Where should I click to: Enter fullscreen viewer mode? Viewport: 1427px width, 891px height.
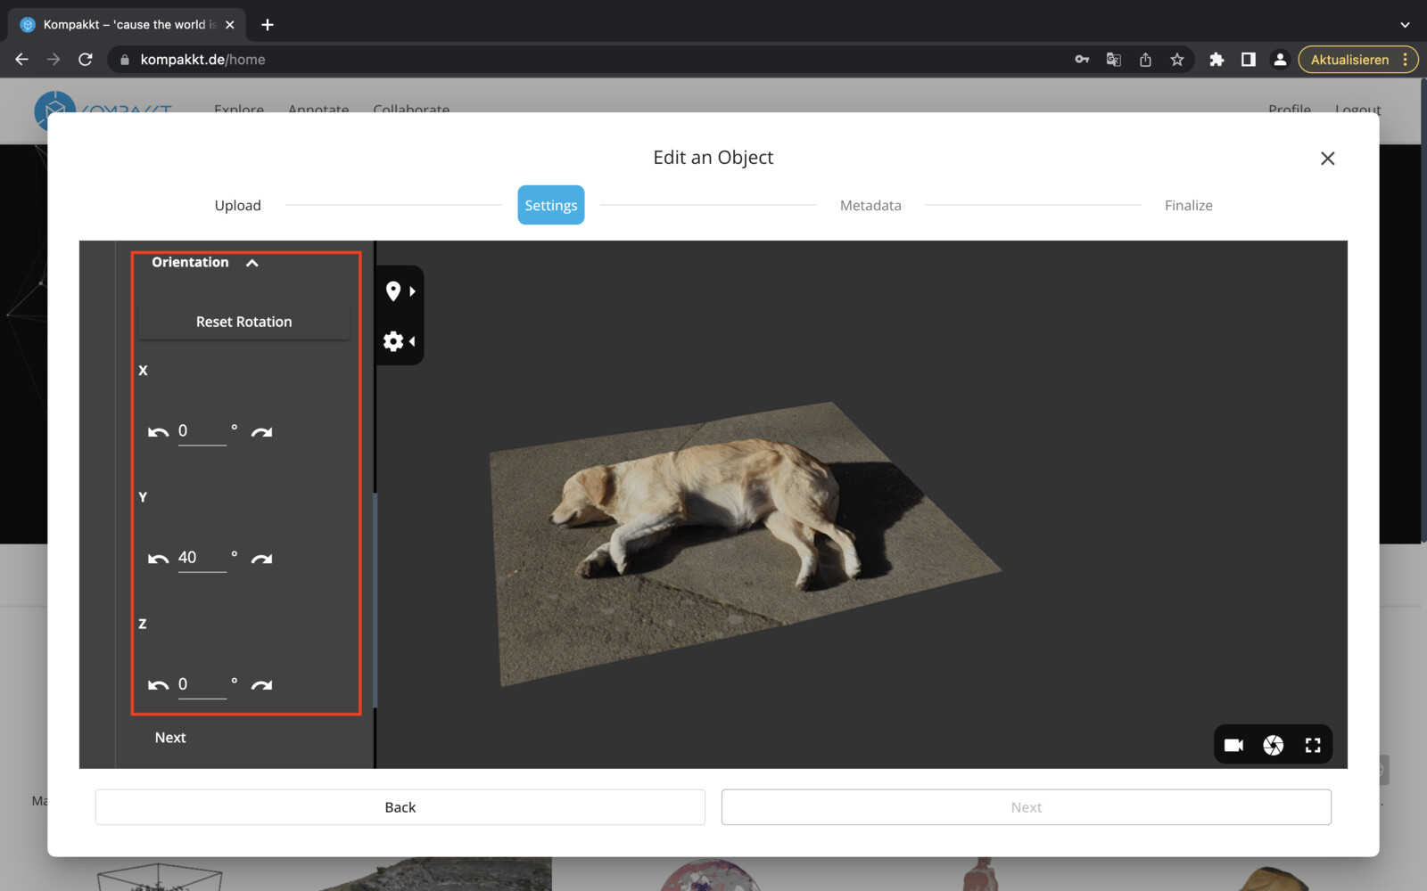pos(1313,745)
